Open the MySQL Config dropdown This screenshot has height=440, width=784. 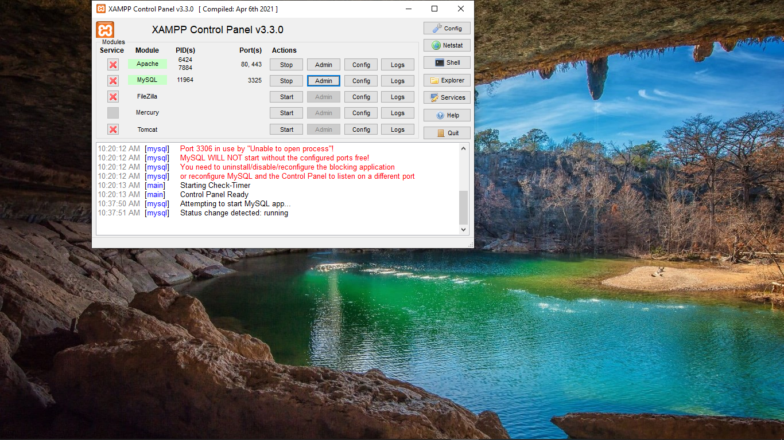coord(361,81)
